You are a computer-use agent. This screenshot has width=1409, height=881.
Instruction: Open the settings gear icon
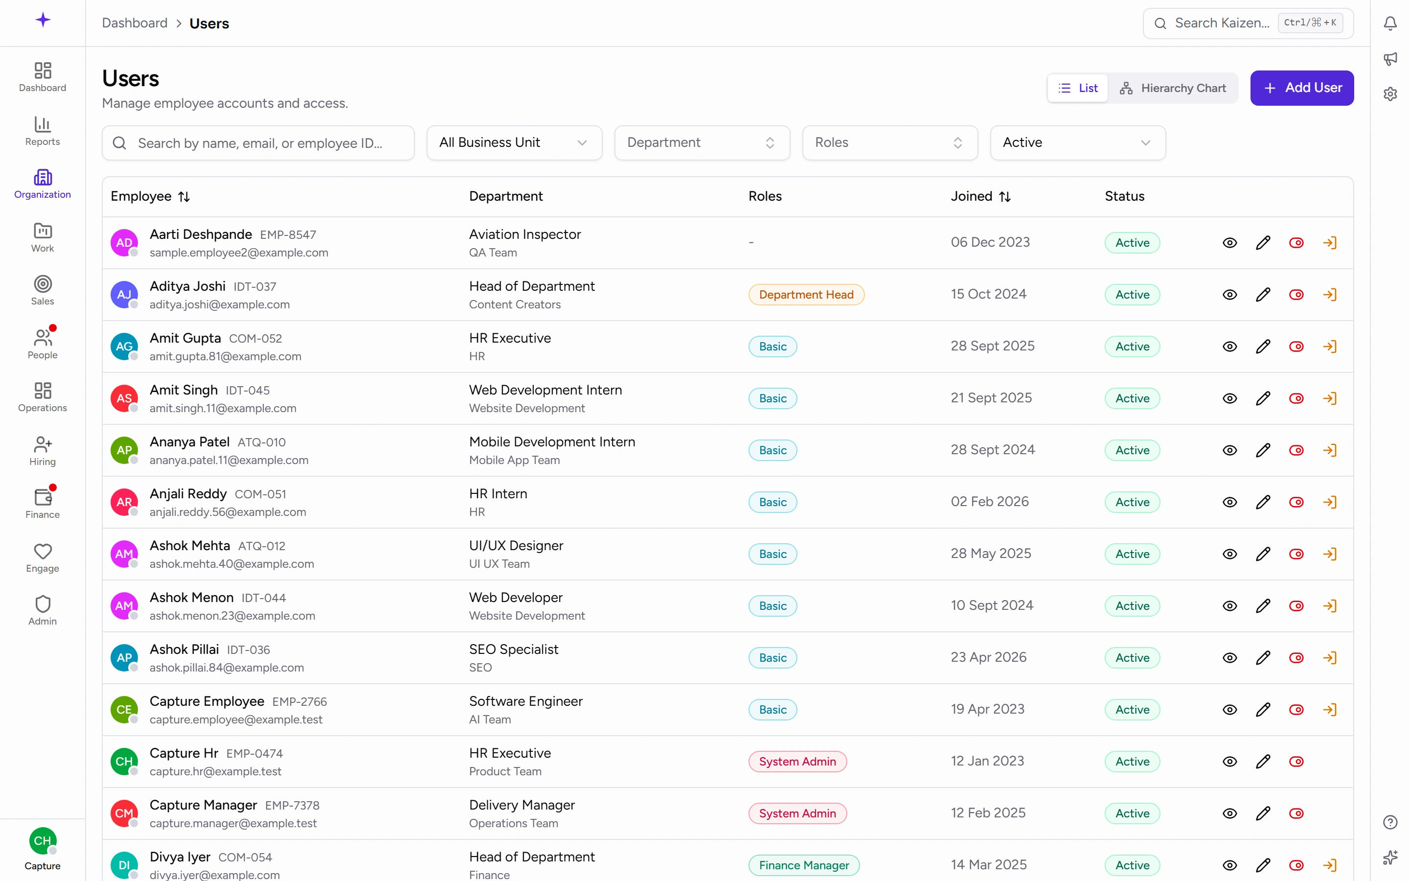1390,94
